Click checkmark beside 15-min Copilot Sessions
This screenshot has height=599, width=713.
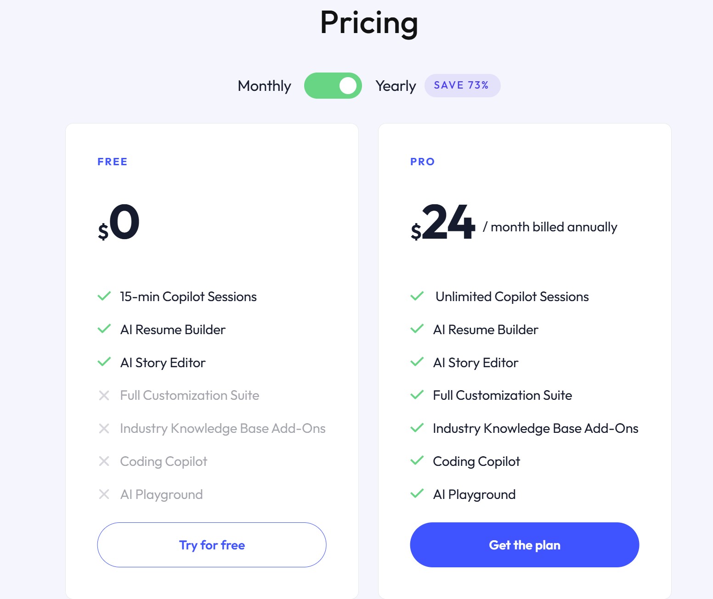(x=104, y=296)
